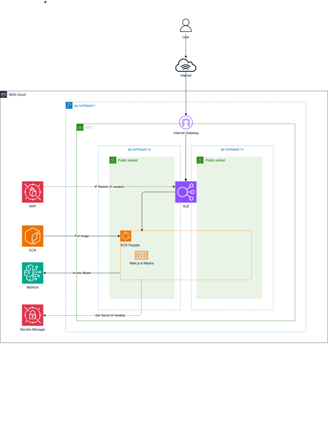Click the 'ap-northeast-1c' zone label
328x422 pixels.
[232, 150]
